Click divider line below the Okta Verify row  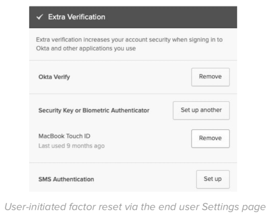pos(133,94)
